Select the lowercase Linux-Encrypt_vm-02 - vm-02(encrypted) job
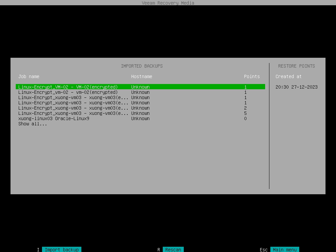 click(x=68, y=92)
